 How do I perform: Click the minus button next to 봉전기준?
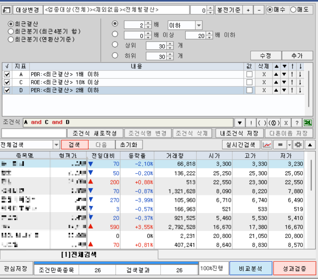click(x=259, y=10)
